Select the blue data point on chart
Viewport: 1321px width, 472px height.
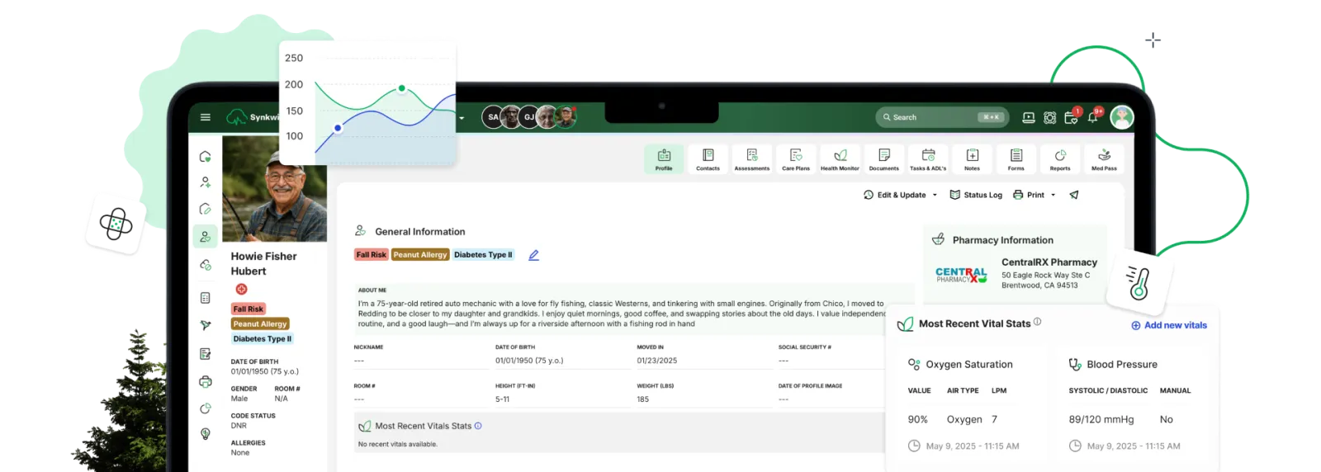point(338,128)
